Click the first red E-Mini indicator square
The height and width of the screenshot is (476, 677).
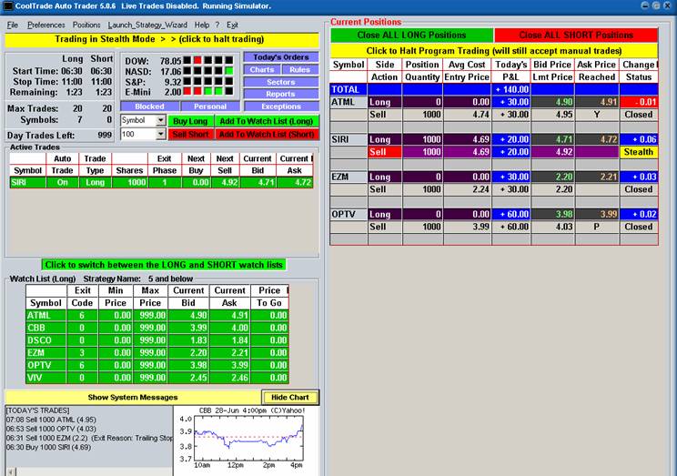(187, 91)
